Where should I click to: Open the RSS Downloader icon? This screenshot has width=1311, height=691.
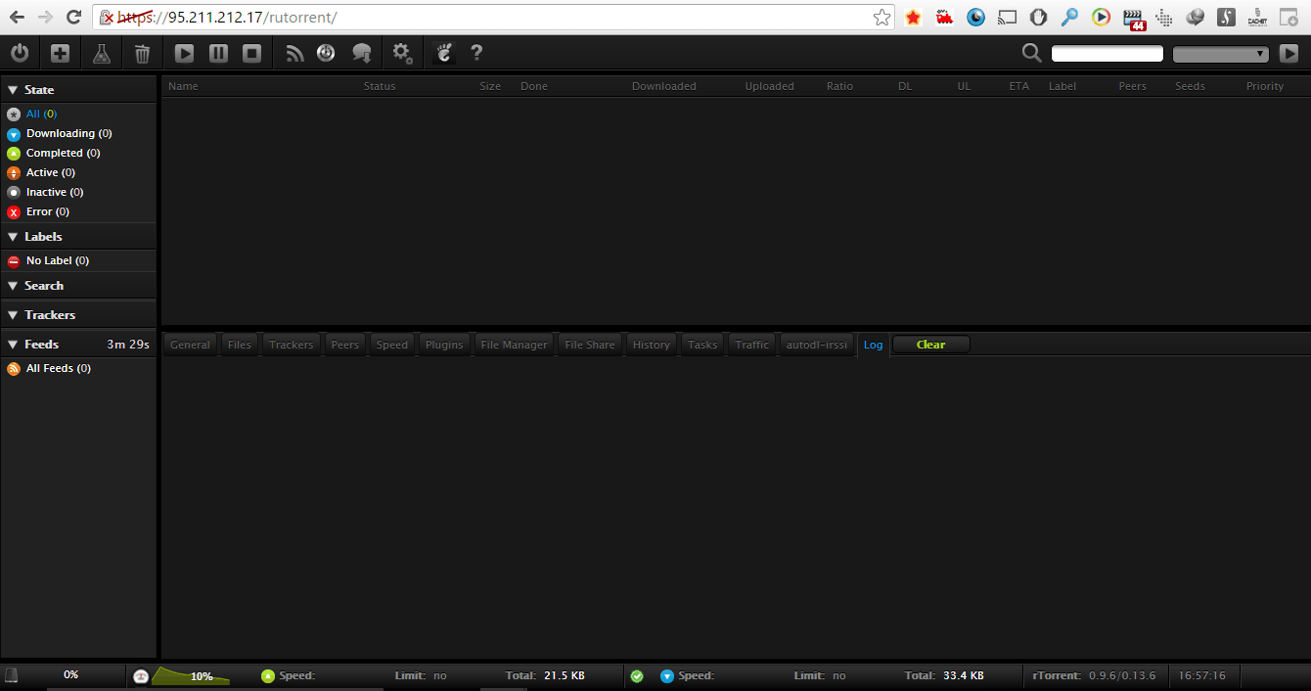pyautogui.click(x=294, y=54)
